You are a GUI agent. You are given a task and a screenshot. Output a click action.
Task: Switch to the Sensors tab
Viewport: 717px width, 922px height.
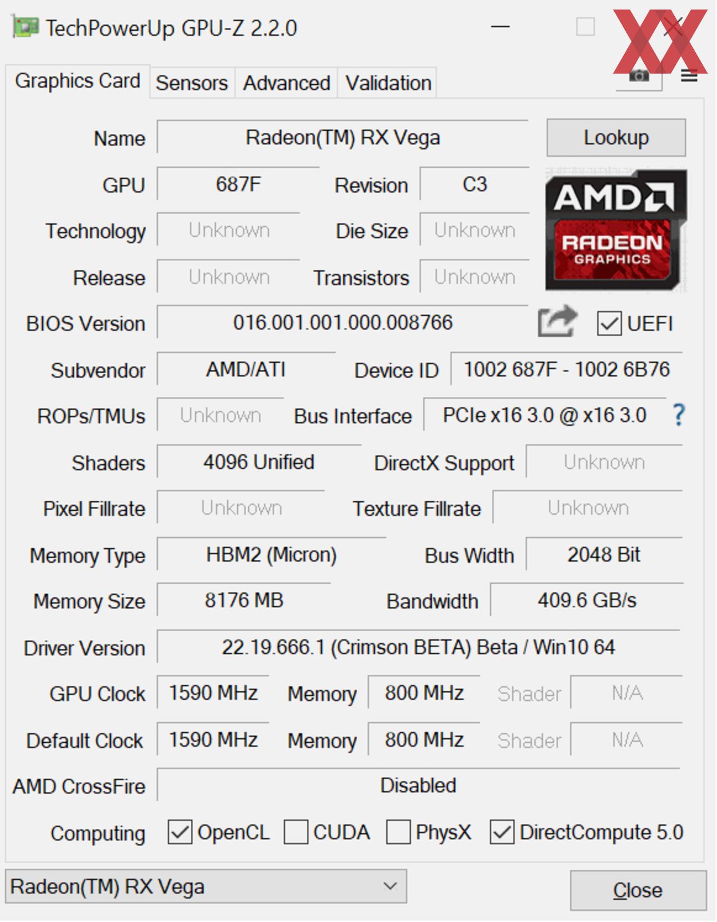(x=192, y=83)
